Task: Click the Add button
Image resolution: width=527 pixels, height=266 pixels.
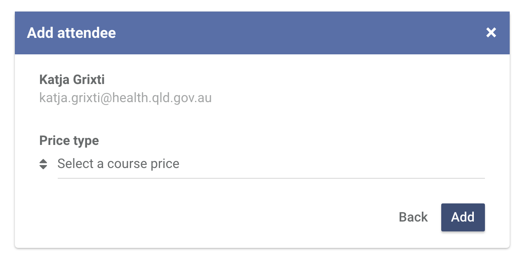Action: [x=463, y=217]
